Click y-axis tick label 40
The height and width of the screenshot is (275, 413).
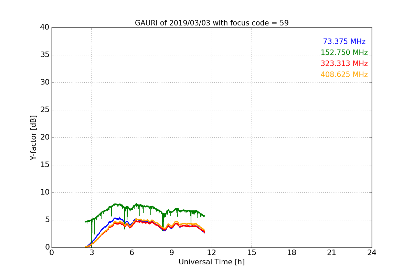coord(45,27)
